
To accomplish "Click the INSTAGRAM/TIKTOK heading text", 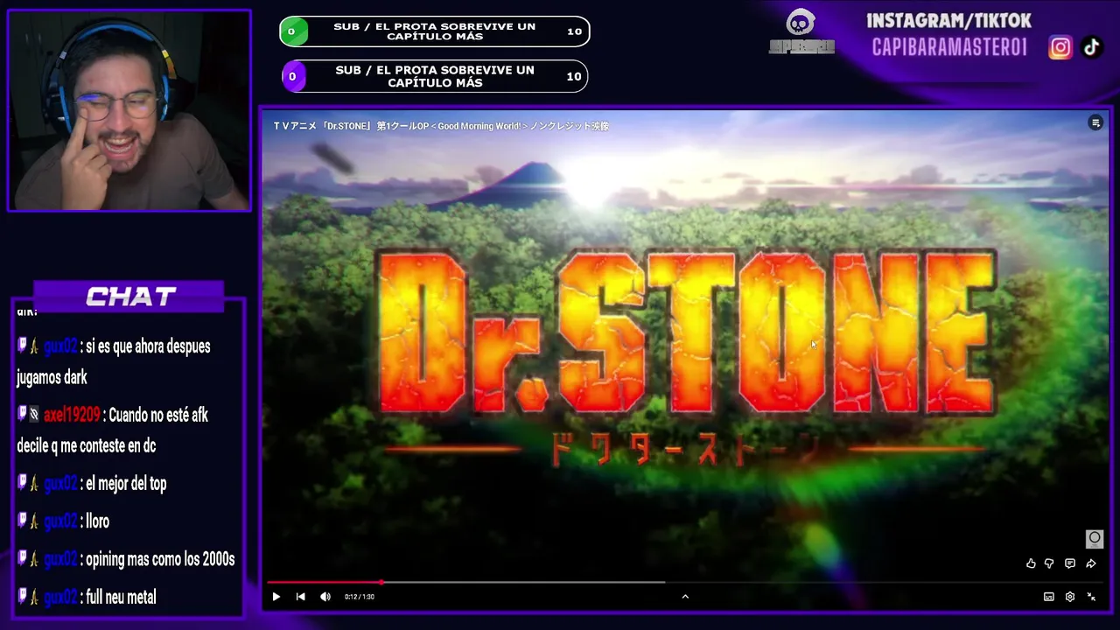I will tap(949, 20).
